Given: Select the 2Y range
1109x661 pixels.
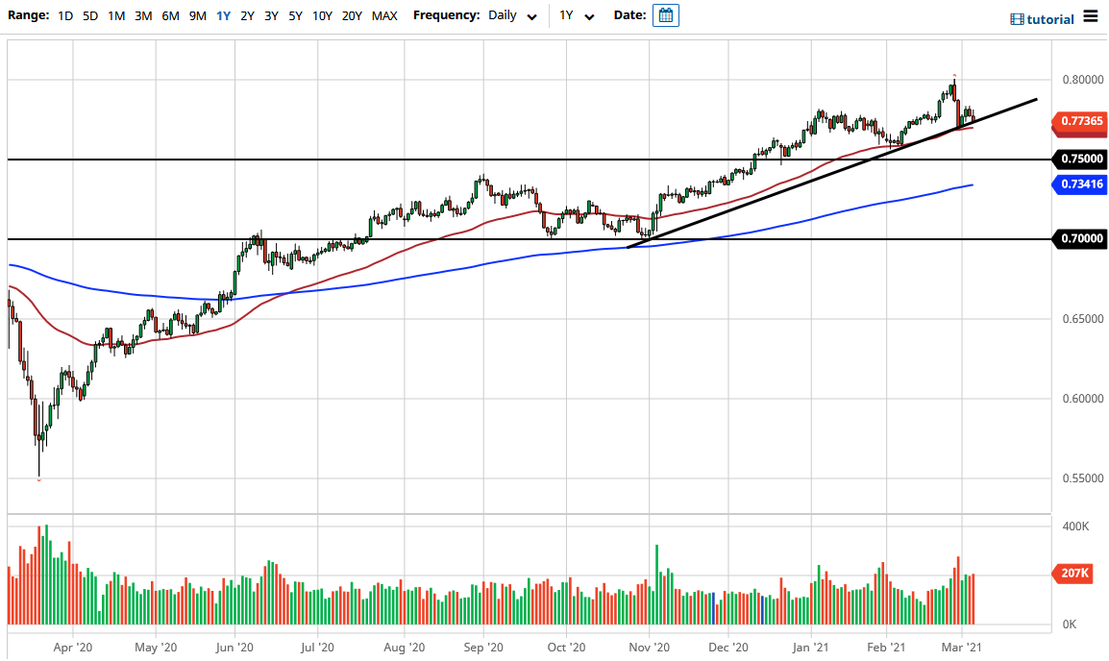Looking at the screenshot, I should pyautogui.click(x=245, y=15).
